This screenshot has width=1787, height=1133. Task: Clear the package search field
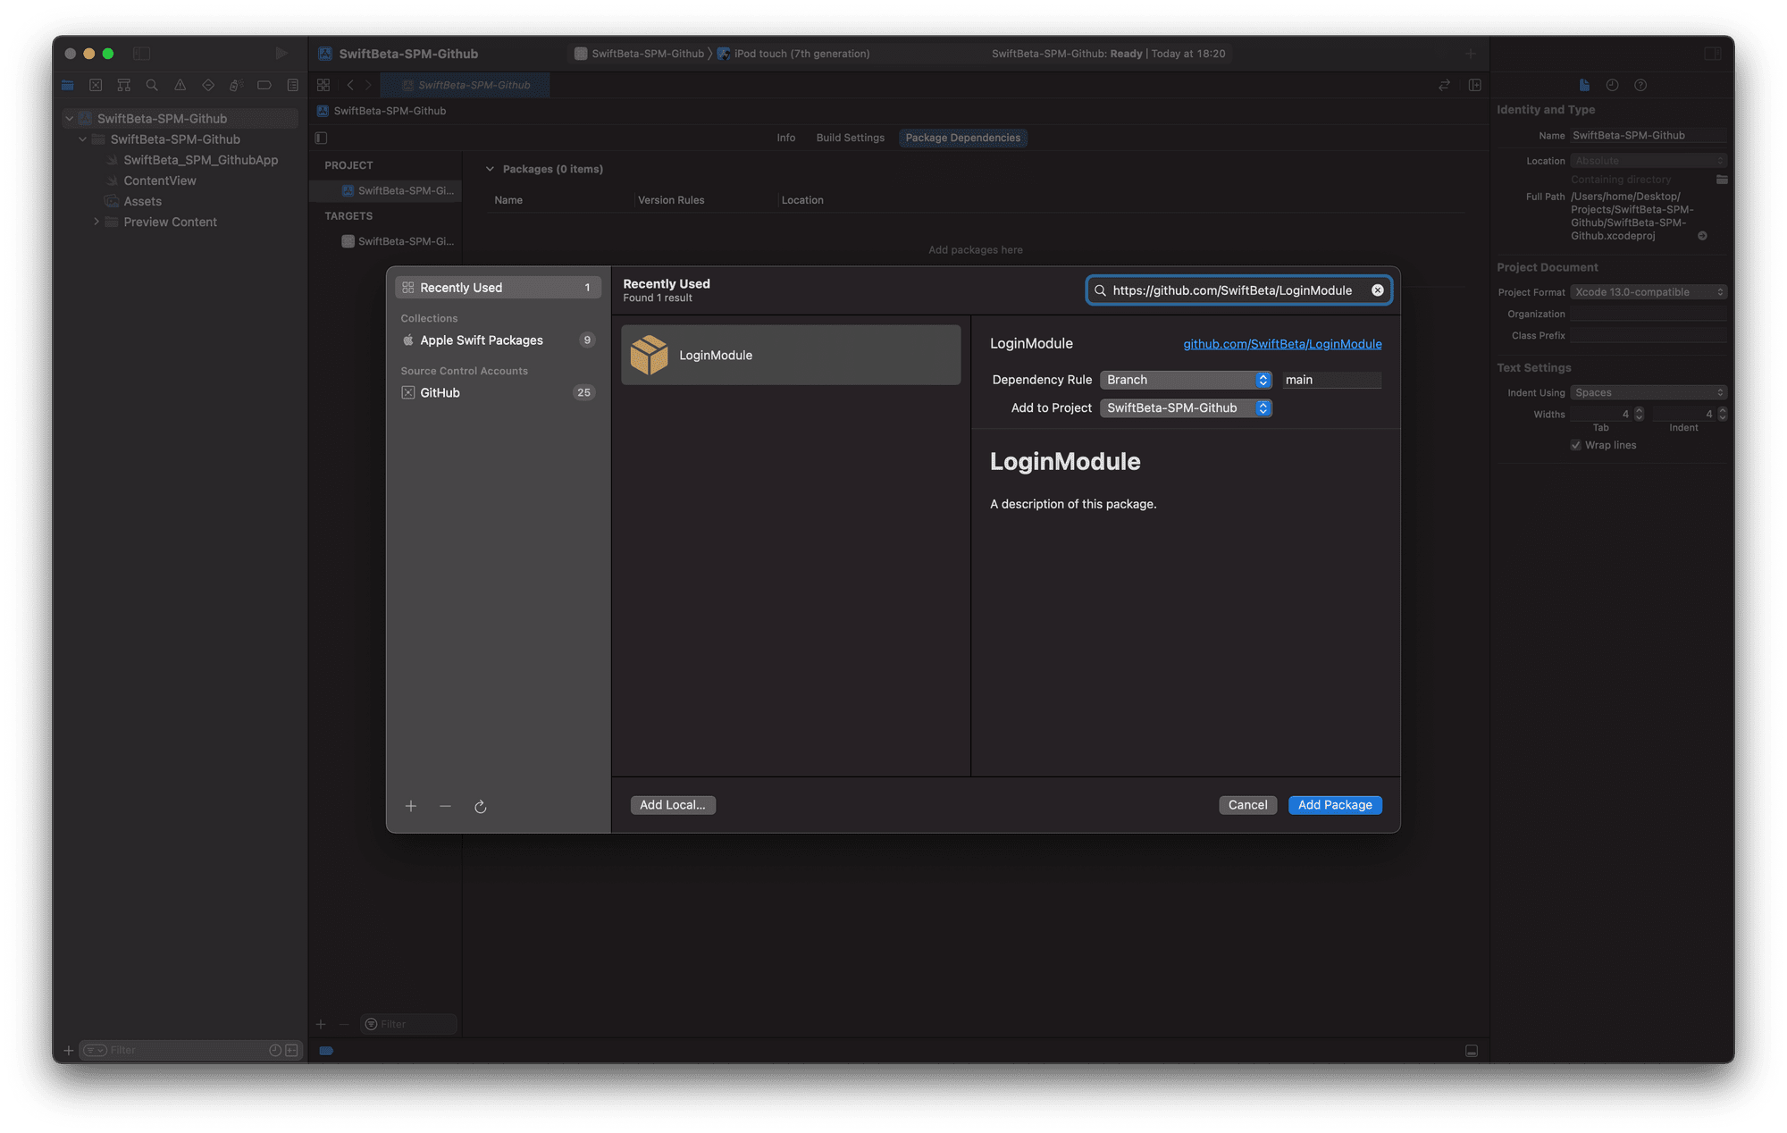1378,290
